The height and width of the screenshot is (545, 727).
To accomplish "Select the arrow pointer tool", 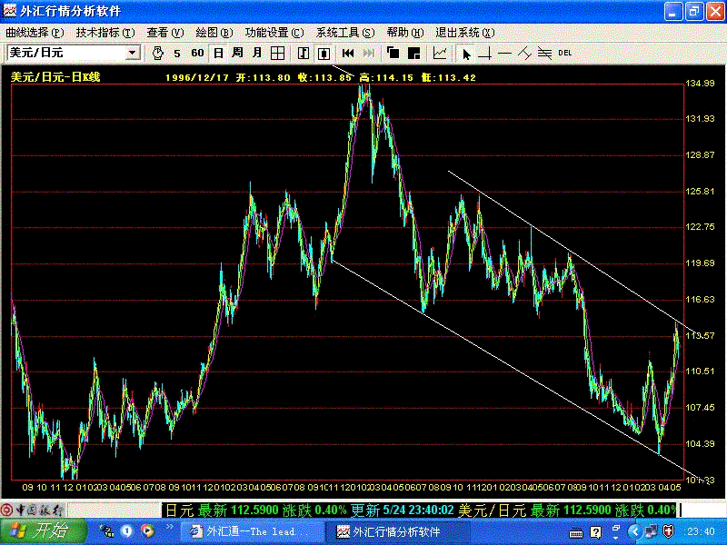I will [x=466, y=54].
